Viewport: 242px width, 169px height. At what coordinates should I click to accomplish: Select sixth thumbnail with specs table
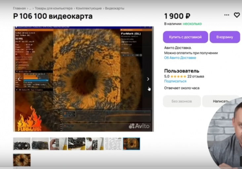(113, 144)
